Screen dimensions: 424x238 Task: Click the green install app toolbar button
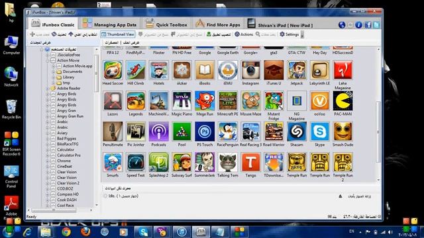click(x=219, y=34)
